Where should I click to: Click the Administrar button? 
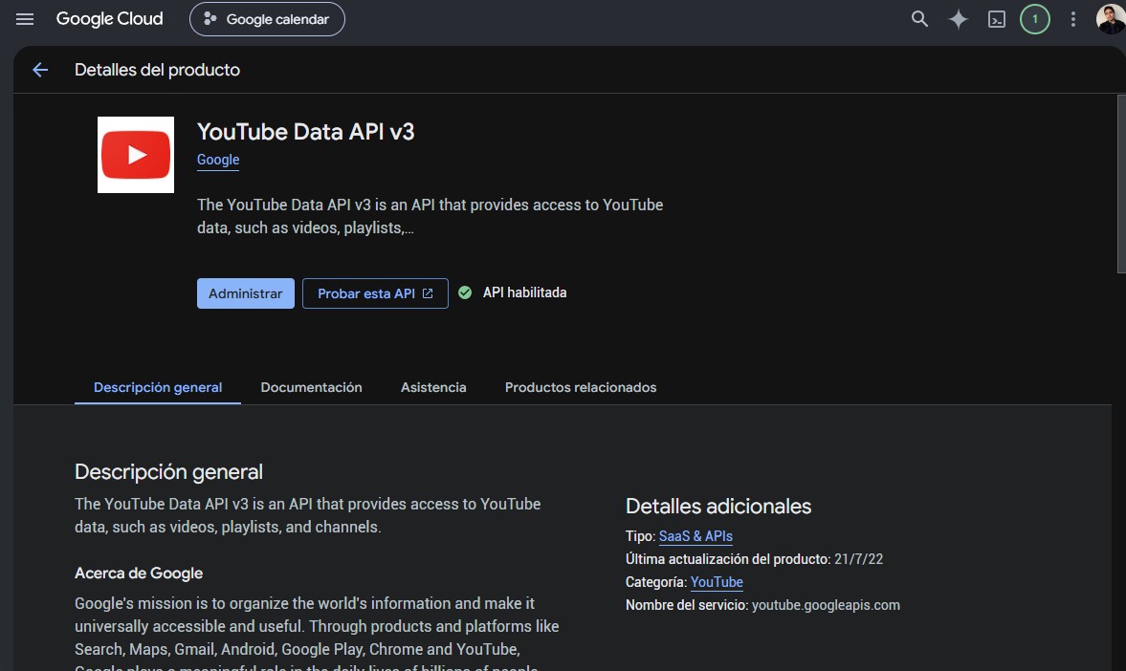pyautogui.click(x=246, y=293)
